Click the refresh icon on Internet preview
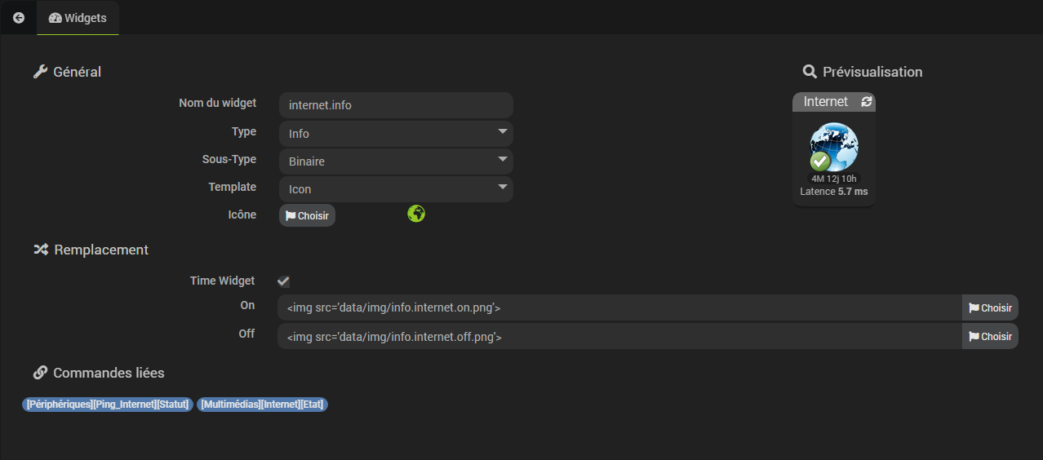The width and height of the screenshot is (1043, 460). coord(867,102)
